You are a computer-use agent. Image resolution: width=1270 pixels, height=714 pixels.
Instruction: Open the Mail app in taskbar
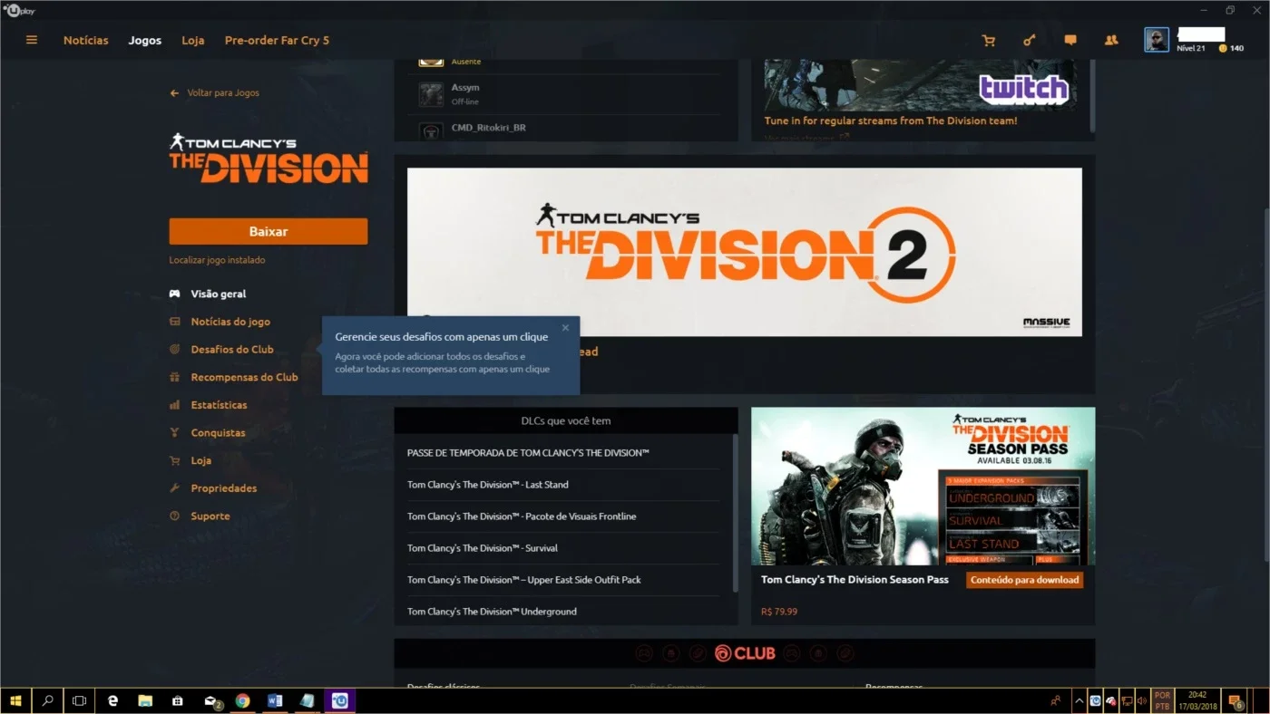click(211, 700)
